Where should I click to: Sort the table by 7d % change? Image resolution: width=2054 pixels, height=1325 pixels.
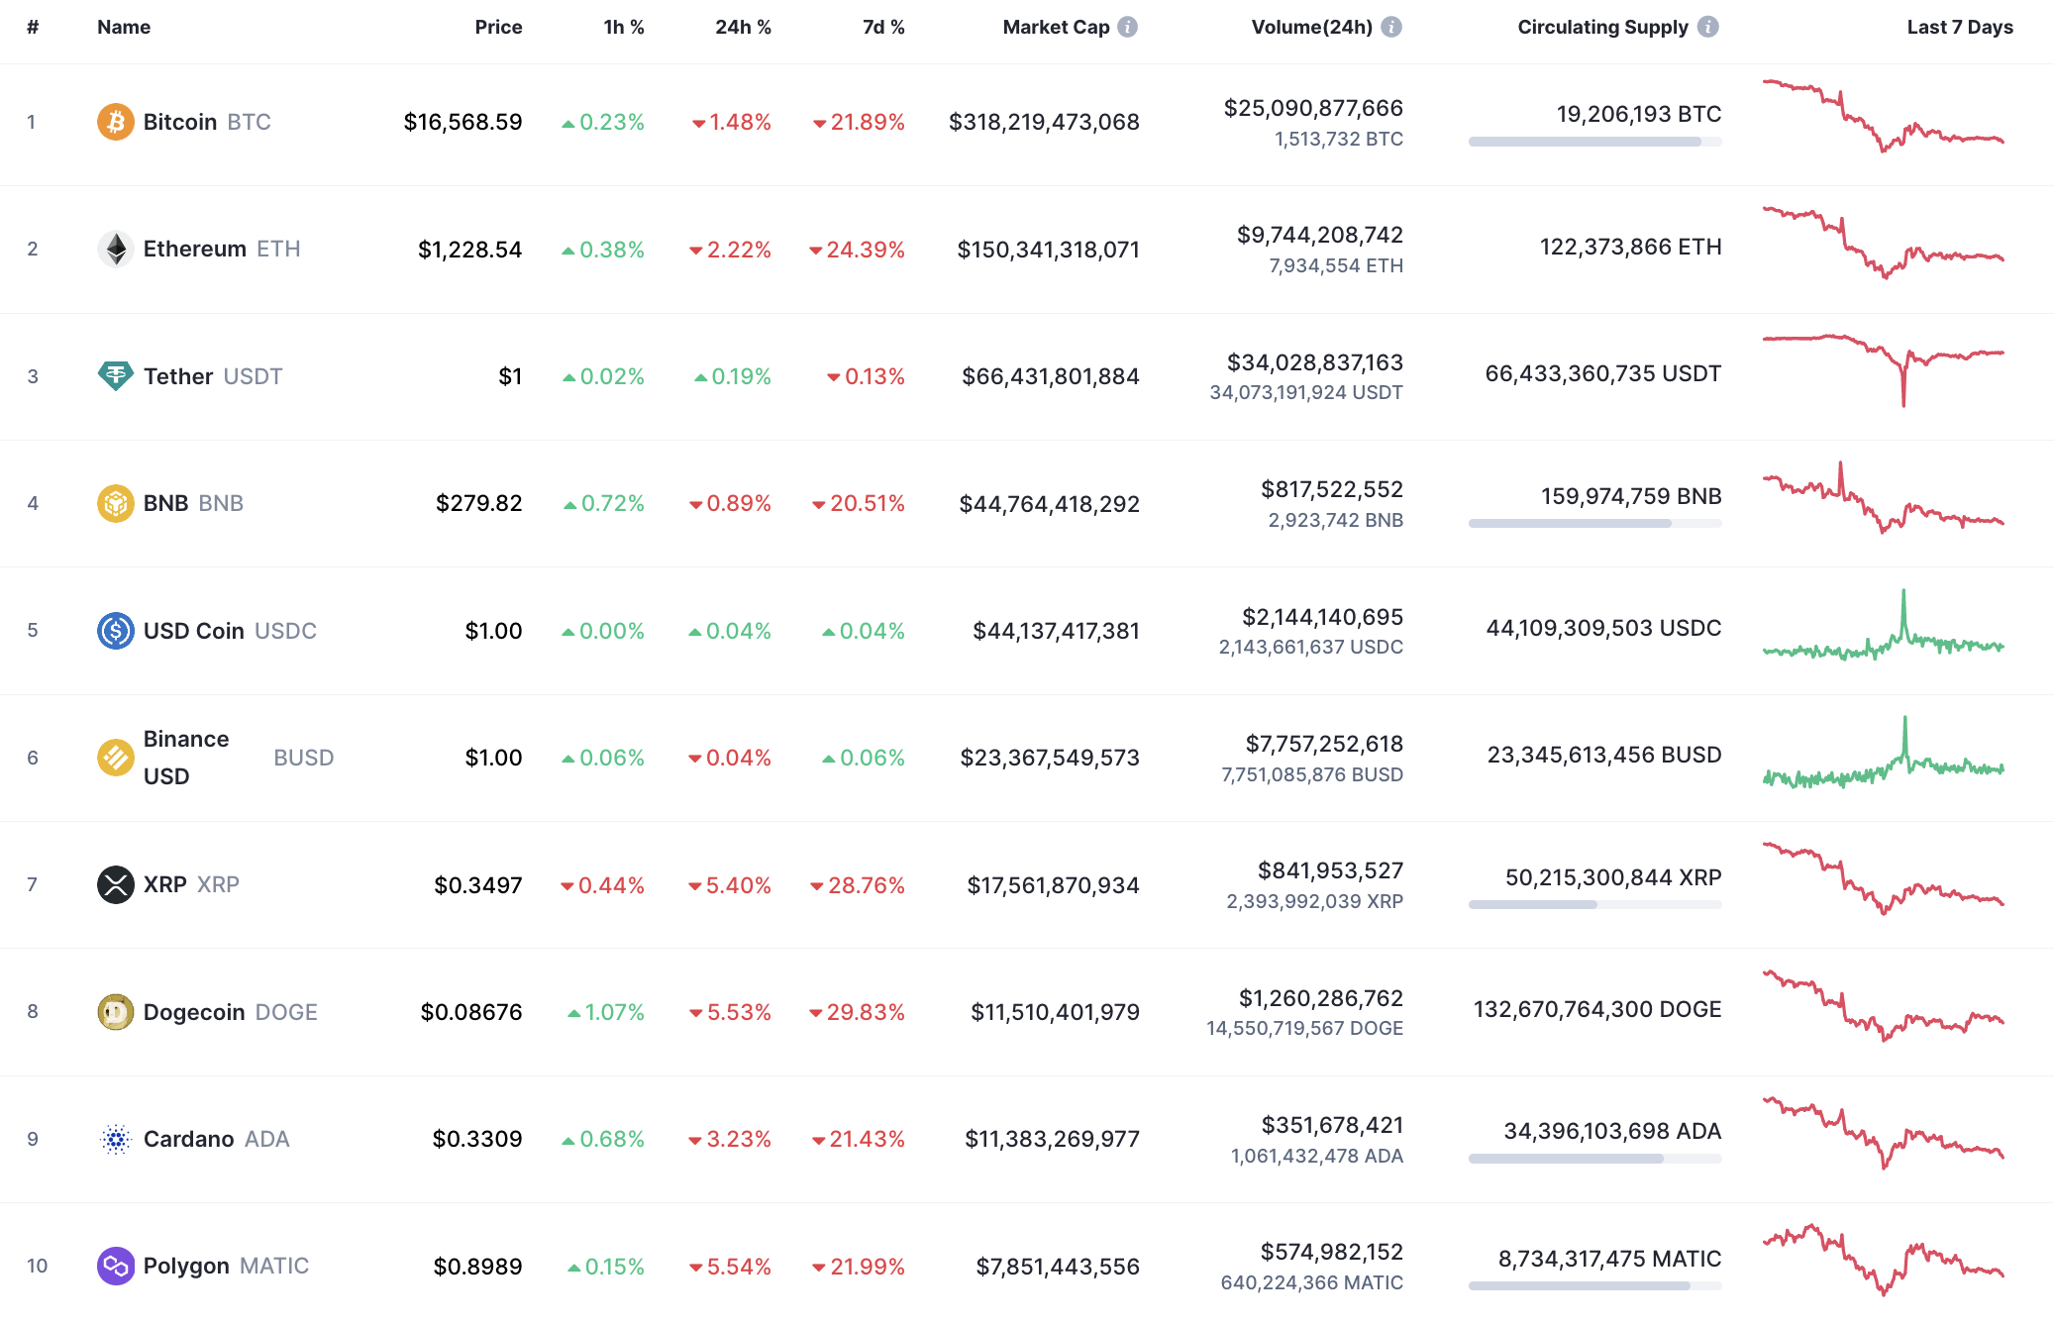882,28
